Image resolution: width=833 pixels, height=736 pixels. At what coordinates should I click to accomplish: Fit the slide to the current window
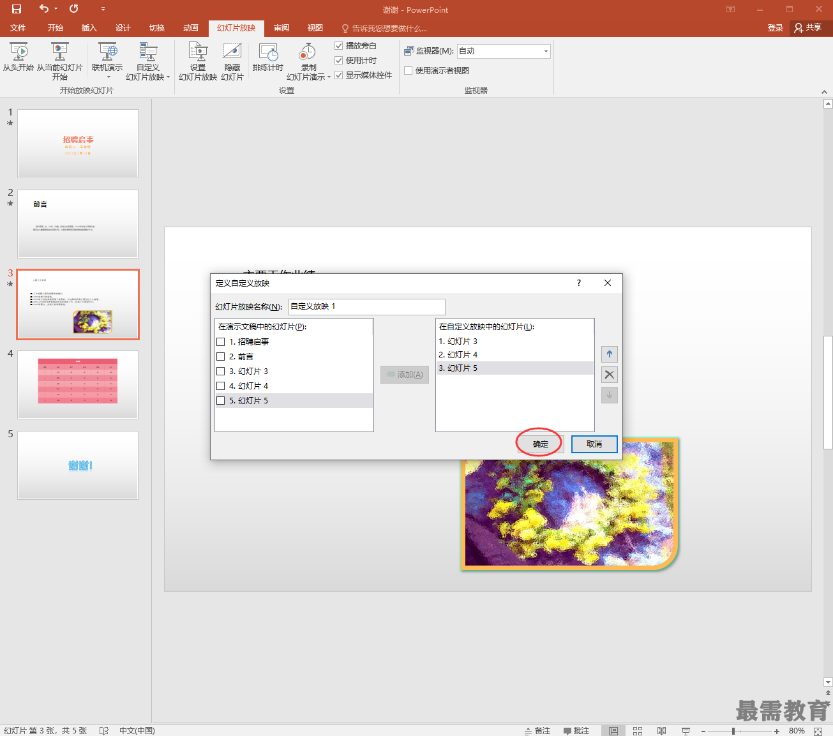click(819, 731)
